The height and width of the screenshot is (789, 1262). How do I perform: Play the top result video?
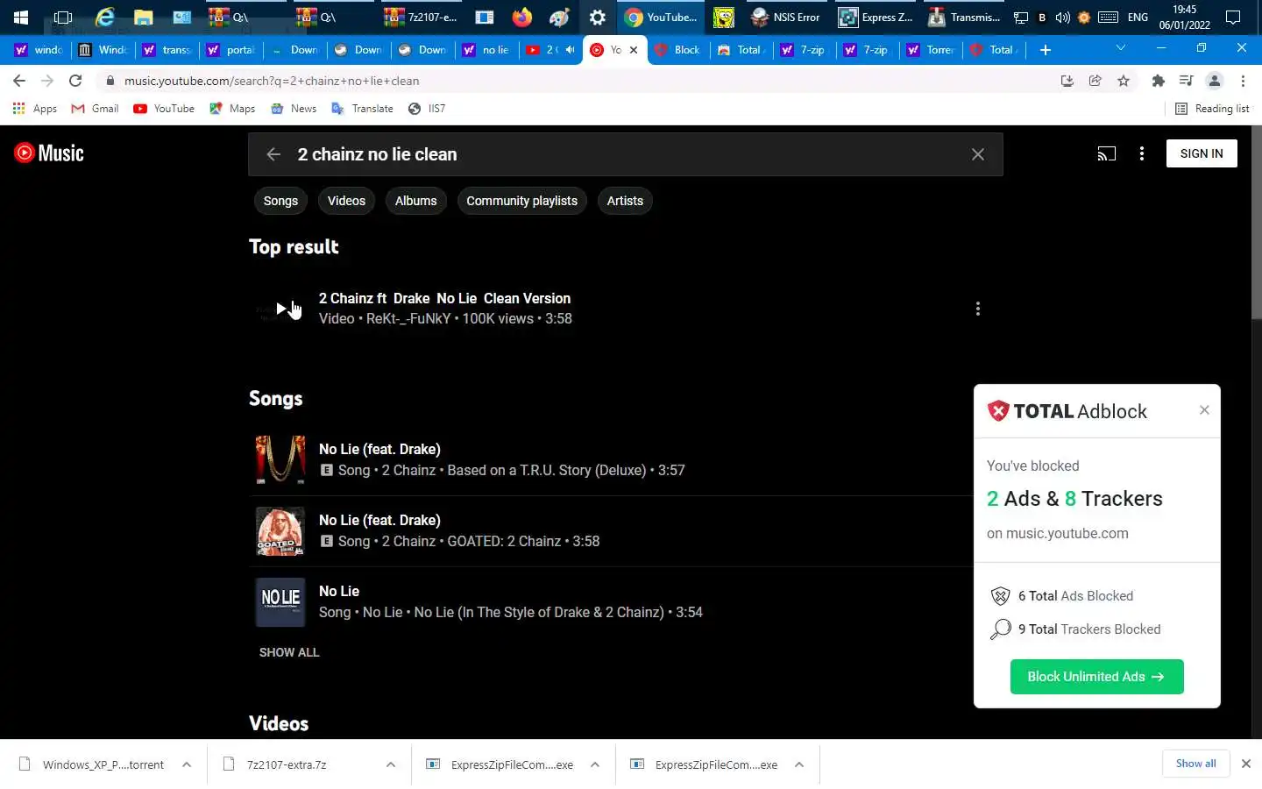tap(280, 309)
